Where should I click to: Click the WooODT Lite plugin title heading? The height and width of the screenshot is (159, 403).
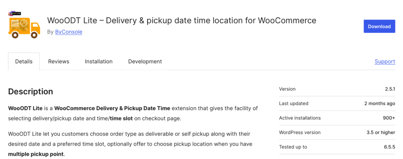(181, 20)
